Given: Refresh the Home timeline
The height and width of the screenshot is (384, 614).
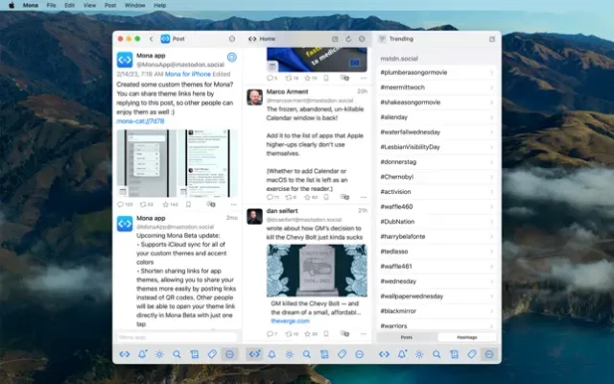Looking at the screenshot, I should (348, 38).
